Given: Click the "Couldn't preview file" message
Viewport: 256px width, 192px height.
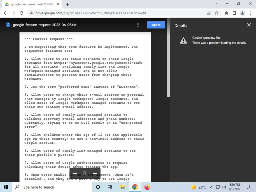Looking at the screenshot, I should [x=206, y=38].
